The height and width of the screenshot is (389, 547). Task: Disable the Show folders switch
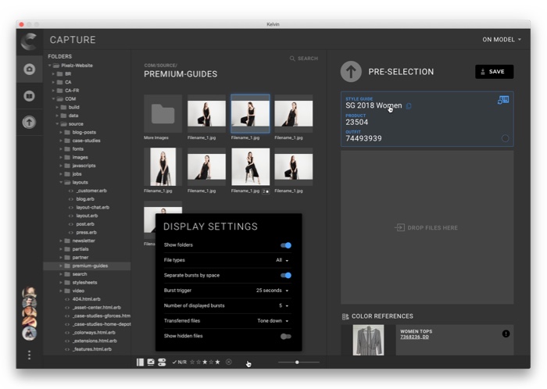(x=285, y=245)
